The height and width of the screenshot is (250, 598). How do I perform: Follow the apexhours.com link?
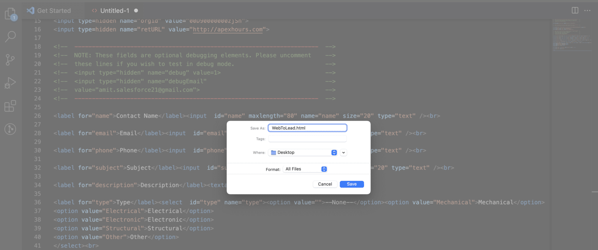click(228, 29)
